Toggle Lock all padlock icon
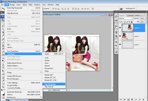 click(x=132, y=22)
